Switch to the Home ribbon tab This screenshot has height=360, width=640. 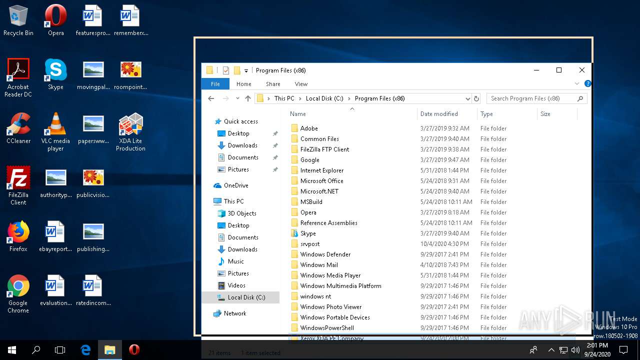(x=244, y=84)
